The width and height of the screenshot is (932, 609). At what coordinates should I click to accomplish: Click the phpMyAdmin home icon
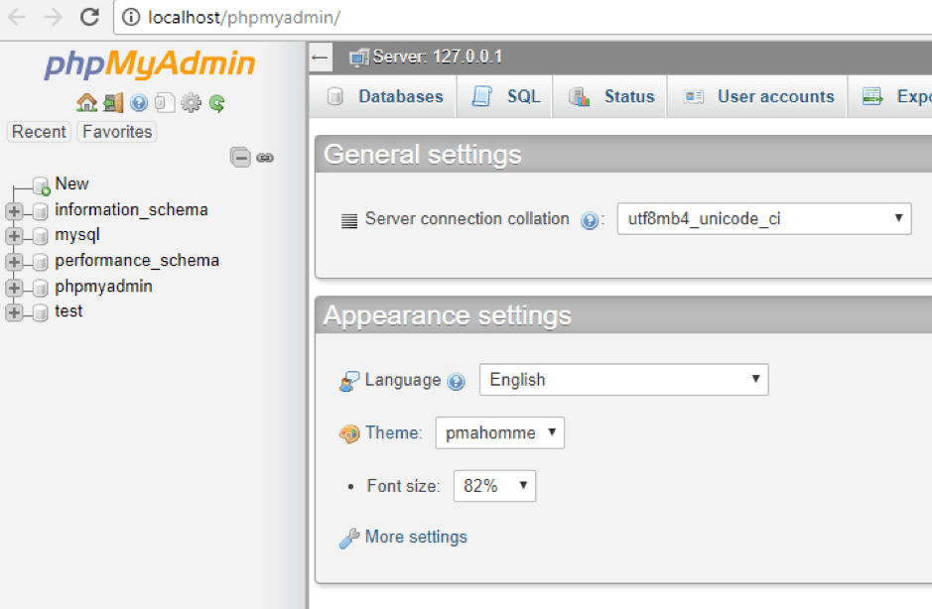[86, 103]
